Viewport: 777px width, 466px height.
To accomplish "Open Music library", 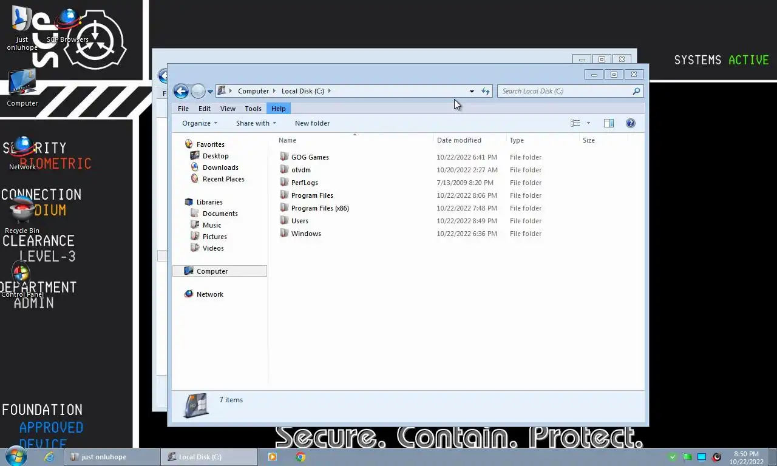I will point(212,225).
